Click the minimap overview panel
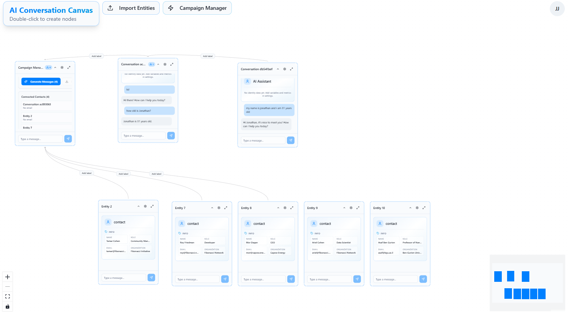The image size is (569, 312). [527, 283]
